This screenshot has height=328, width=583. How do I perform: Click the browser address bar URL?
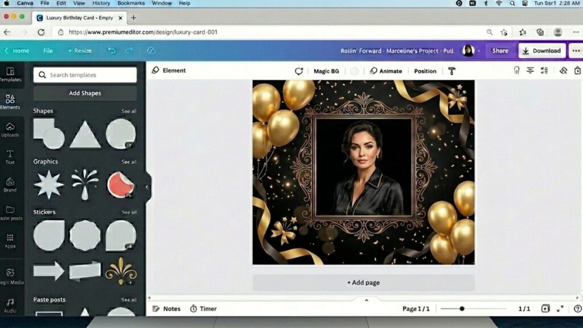point(143,32)
